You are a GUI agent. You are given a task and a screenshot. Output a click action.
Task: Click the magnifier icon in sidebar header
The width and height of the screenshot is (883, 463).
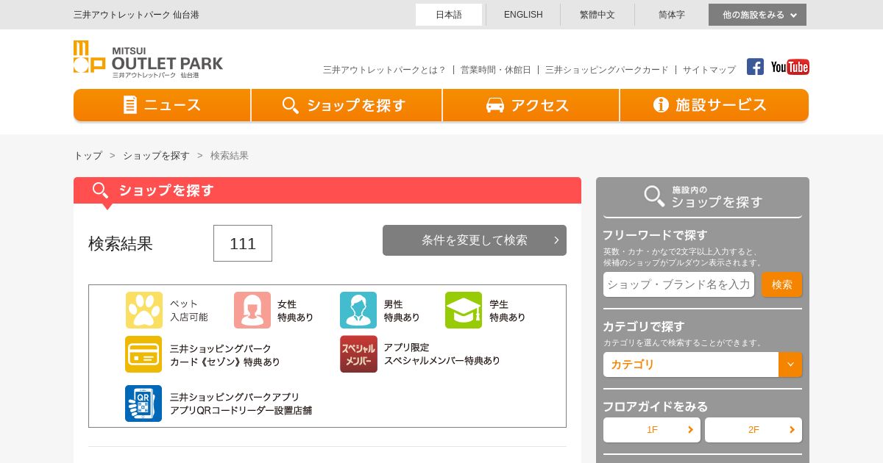click(654, 196)
